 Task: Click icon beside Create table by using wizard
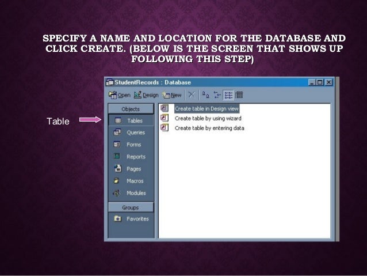pos(165,118)
